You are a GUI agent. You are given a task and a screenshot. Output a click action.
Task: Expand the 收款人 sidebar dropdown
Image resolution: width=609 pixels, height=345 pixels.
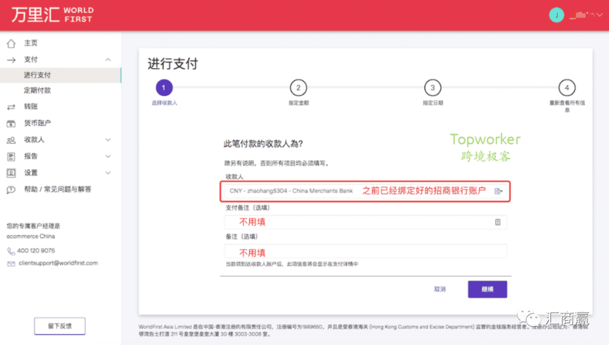click(x=109, y=139)
